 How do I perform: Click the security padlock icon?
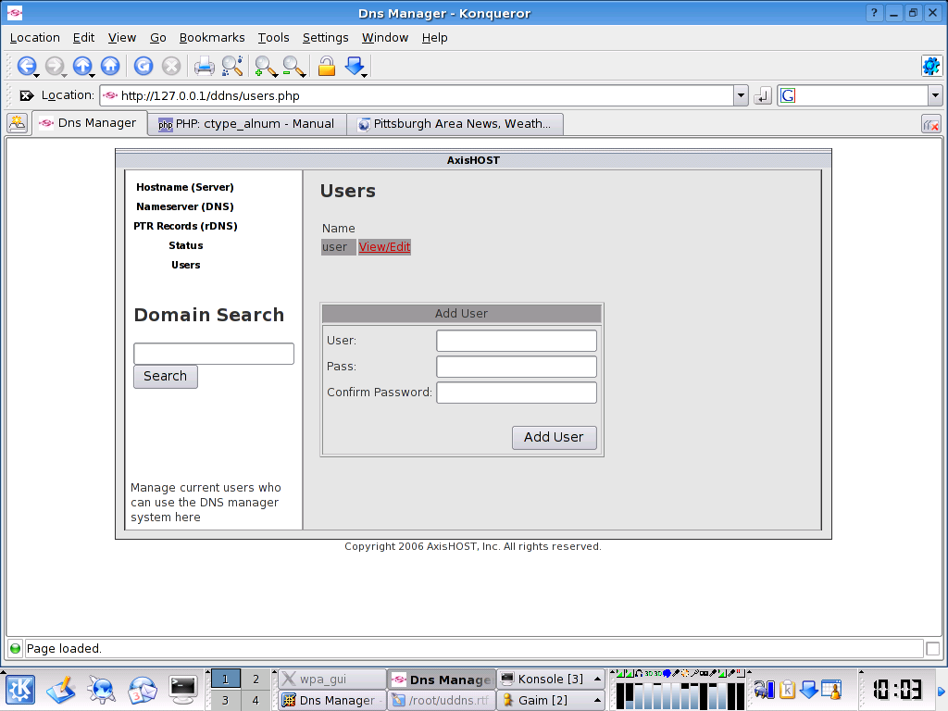coord(326,66)
